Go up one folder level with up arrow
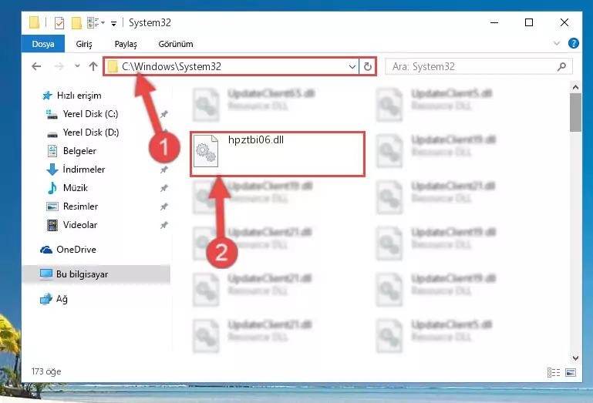The width and height of the screenshot is (593, 403). 93,66
